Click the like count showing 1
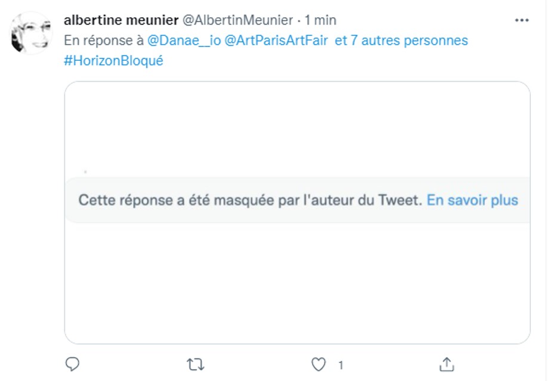550x381 pixels. [x=341, y=364]
